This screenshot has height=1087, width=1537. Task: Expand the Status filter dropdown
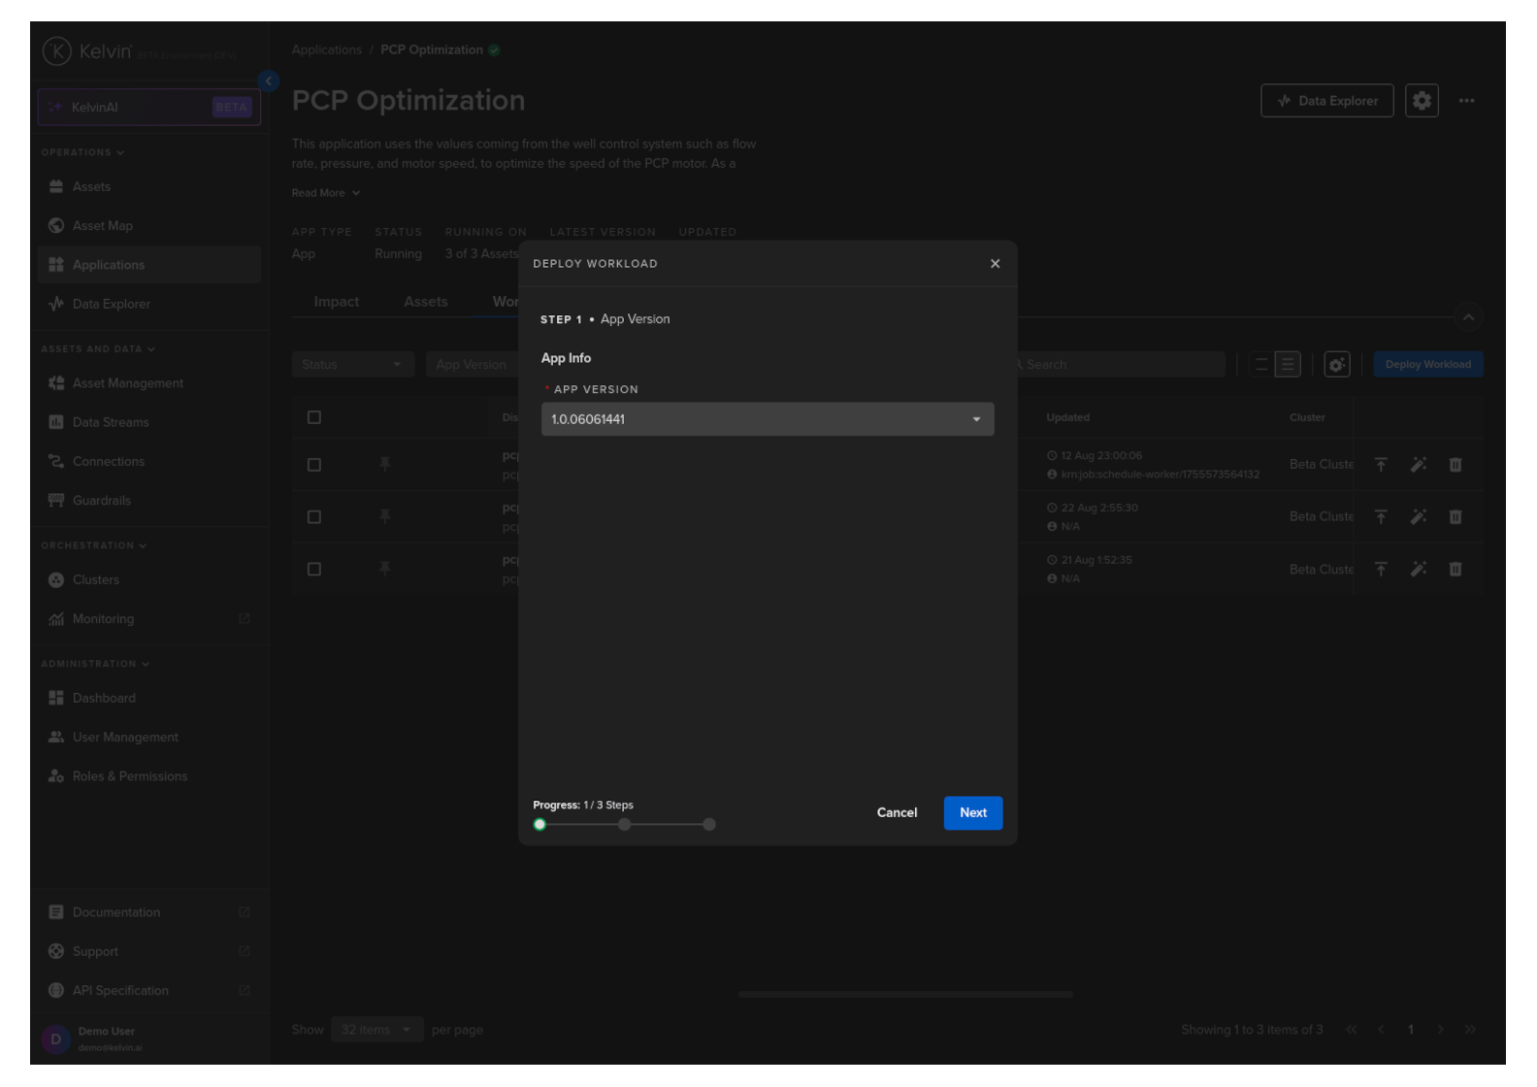point(352,365)
